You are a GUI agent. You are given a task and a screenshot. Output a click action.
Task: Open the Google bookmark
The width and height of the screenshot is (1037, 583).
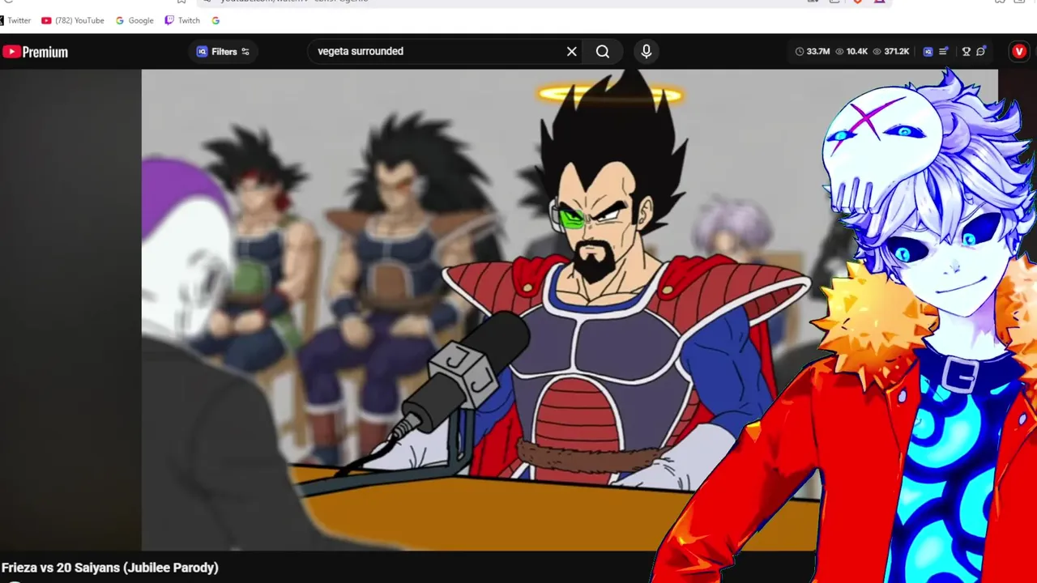click(x=134, y=20)
